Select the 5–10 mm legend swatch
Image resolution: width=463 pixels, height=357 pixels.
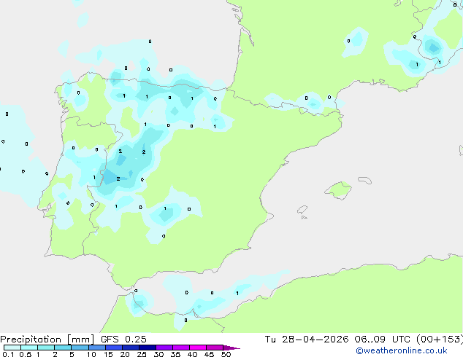(x=80, y=348)
